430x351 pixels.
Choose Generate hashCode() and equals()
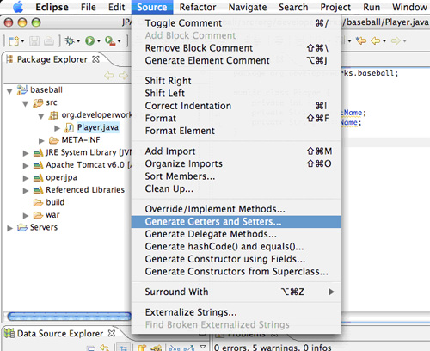tap(236, 247)
